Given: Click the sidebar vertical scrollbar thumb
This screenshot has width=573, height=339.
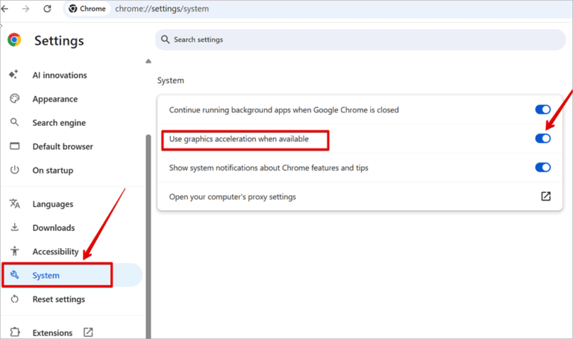Looking at the screenshot, I should pyautogui.click(x=148, y=236).
